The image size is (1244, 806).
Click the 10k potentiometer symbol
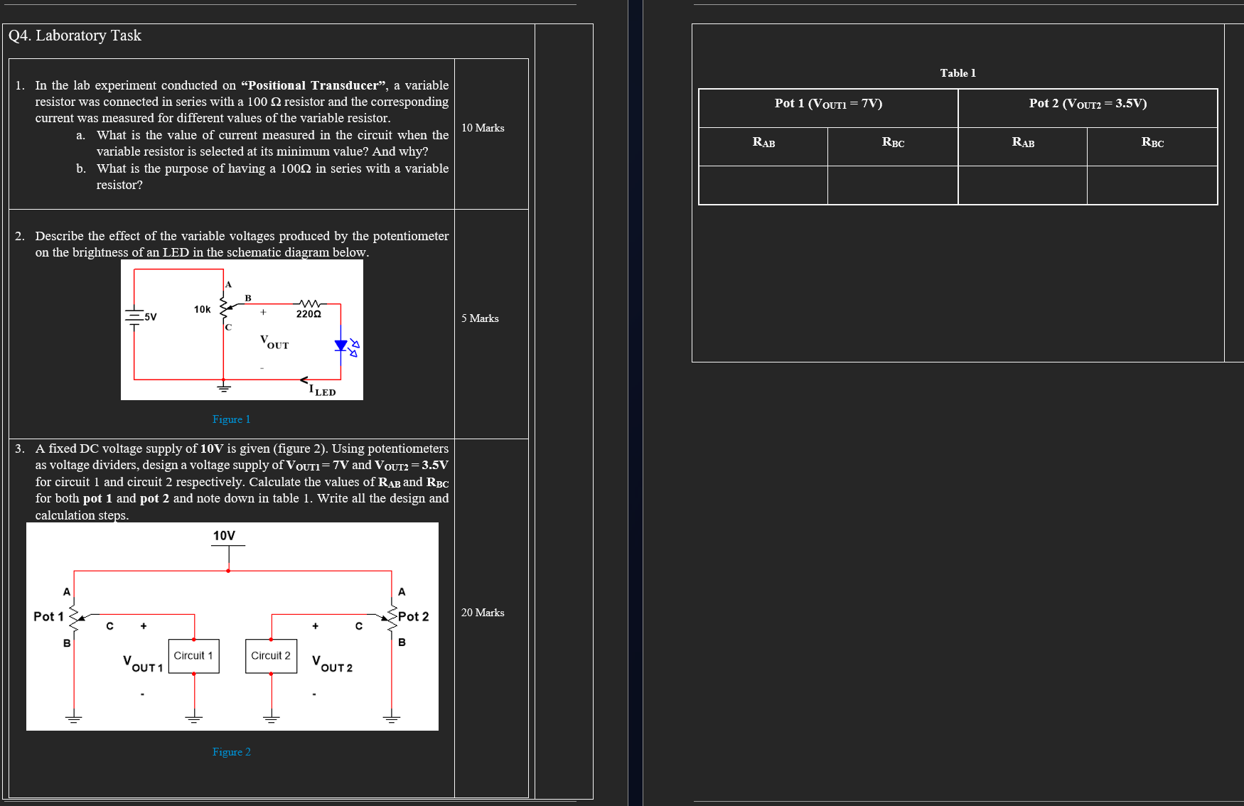(x=225, y=308)
